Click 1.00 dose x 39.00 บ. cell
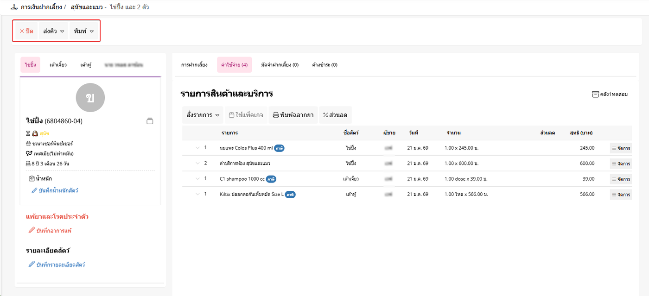Screen dimensions: 649x296 tap(466, 179)
